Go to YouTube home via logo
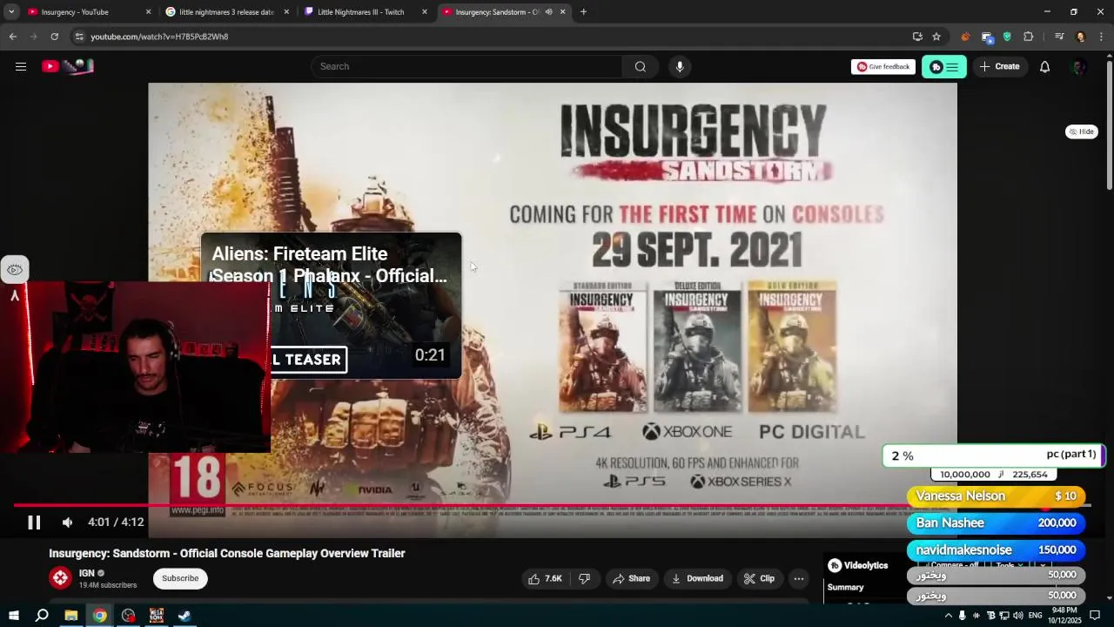Screen dimensions: 1114x627 [x=68, y=66]
